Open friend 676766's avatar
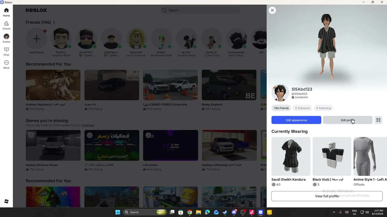The height and width of the screenshot is (217, 387). [x=161, y=39]
